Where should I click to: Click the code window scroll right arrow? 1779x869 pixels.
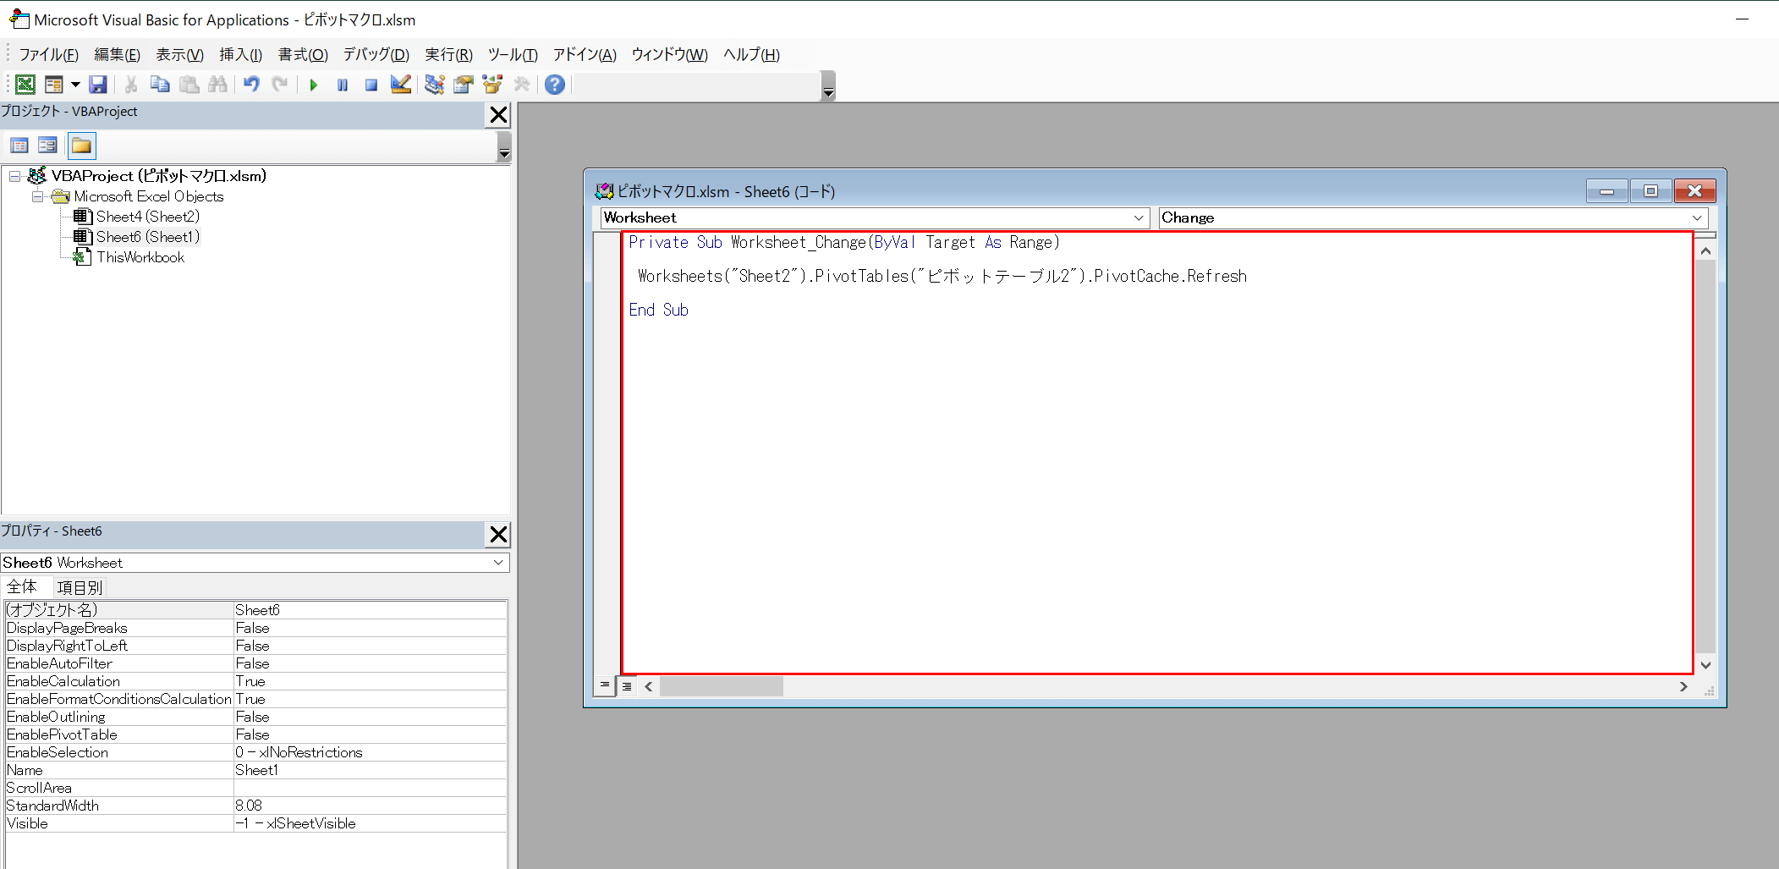tap(1683, 686)
